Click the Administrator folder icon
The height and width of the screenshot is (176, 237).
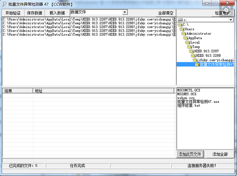[184, 34]
